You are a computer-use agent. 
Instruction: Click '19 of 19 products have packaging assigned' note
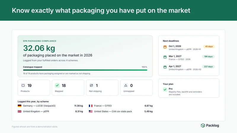coord(57,74)
